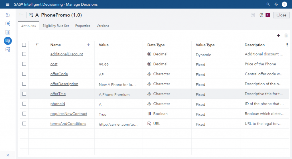This screenshot has width=292, height=159.
Task: Open the user profile avatar
Action: pos(284,4)
